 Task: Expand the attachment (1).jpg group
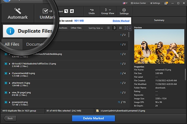click(10, 83)
